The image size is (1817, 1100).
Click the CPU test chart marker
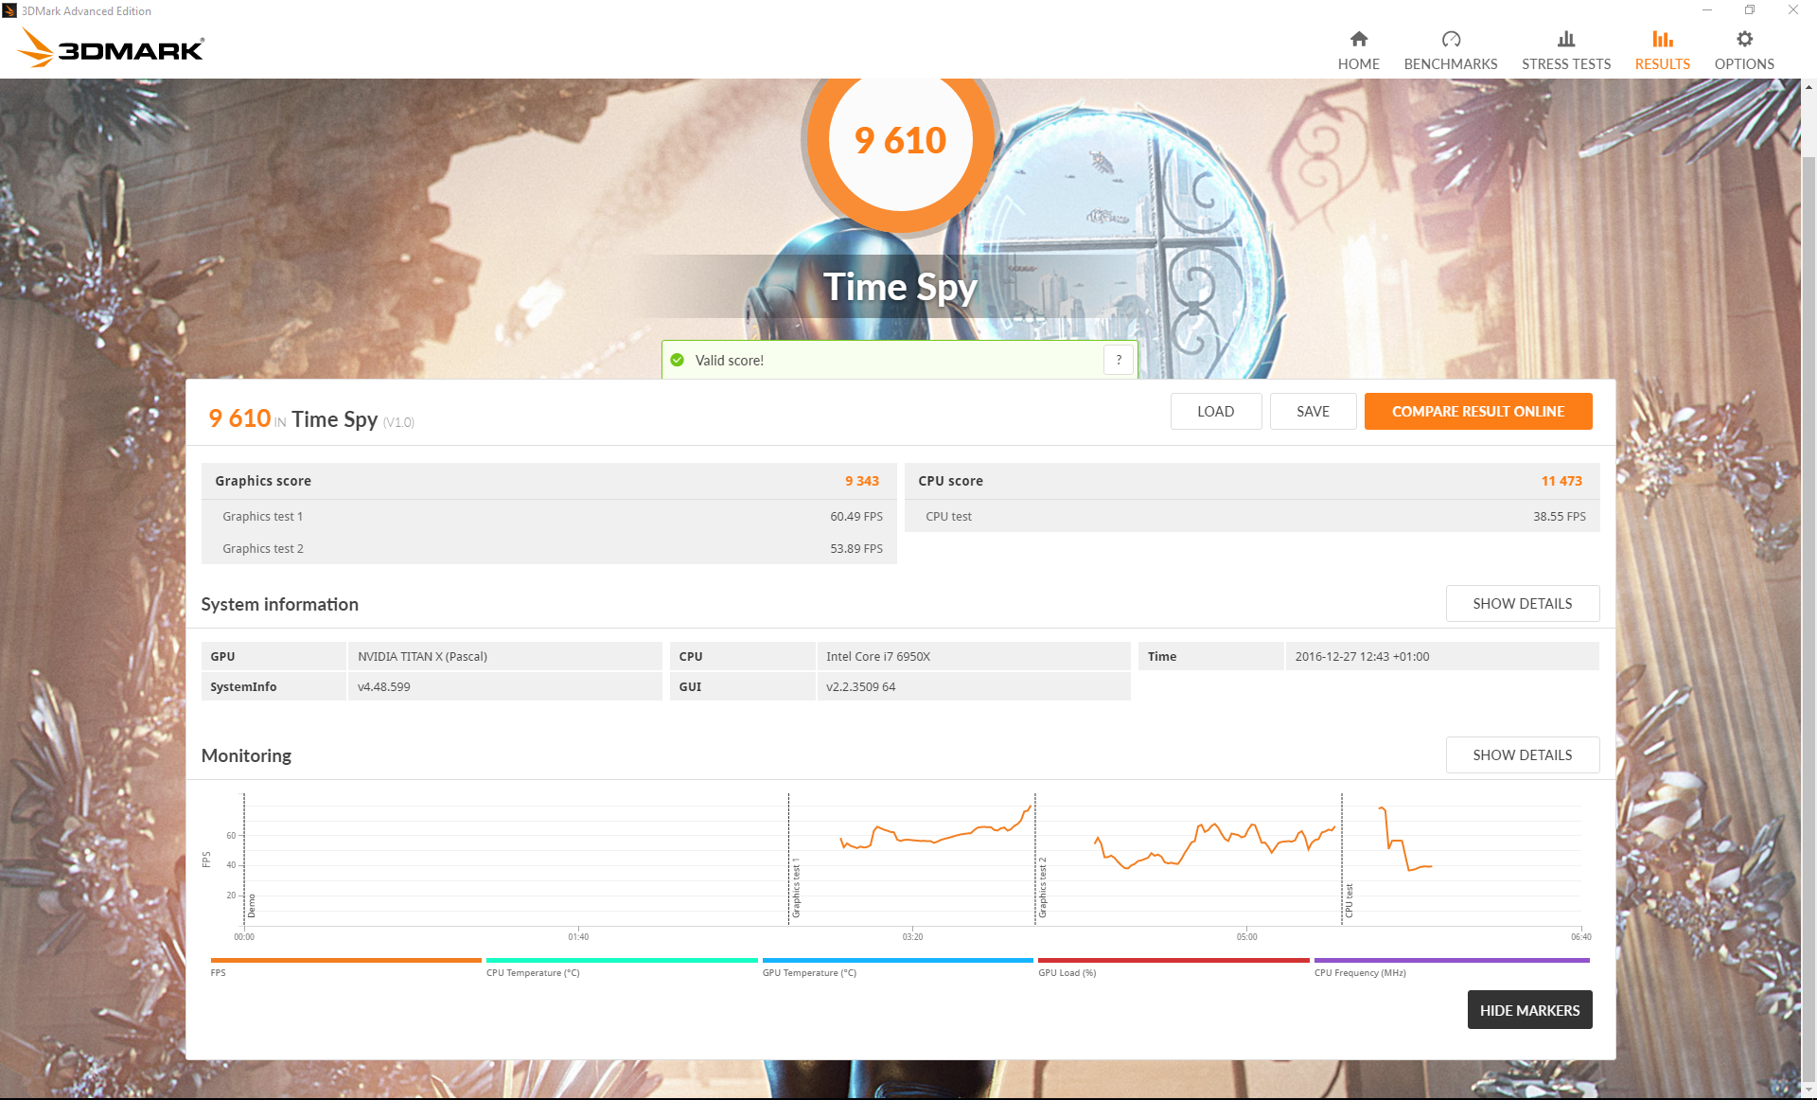tap(1350, 901)
